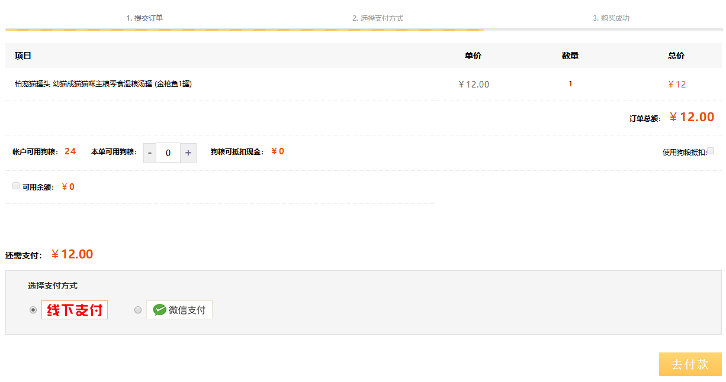Screen dimensions: 726x382
Task: Focus the 狗粮 quantity input field
Action: pos(168,153)
